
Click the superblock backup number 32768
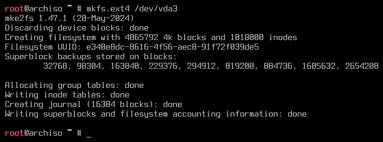(x=55, y=66)
